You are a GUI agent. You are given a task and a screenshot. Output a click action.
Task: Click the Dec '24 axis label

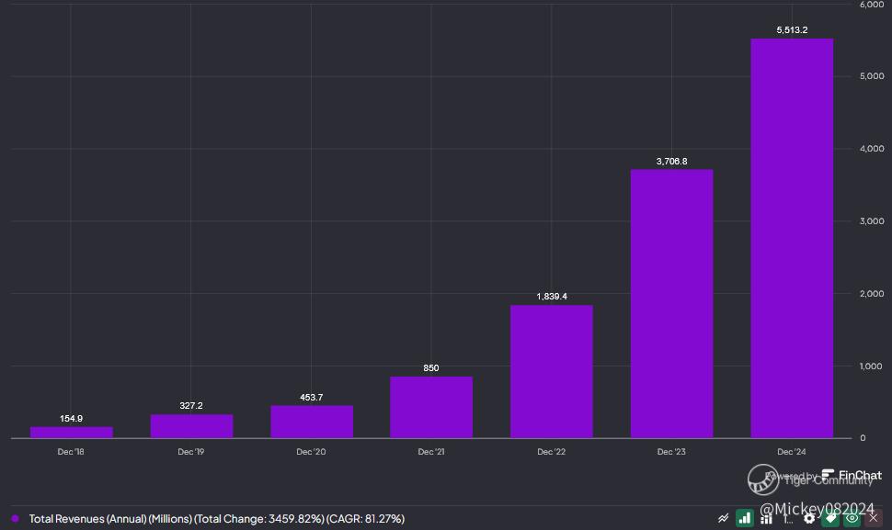[x=792, y=452]
